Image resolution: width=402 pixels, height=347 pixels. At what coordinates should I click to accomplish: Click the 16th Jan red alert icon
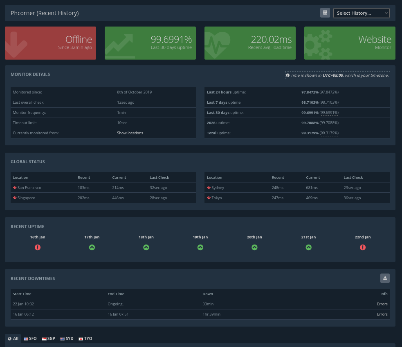[x=38, y=247]
